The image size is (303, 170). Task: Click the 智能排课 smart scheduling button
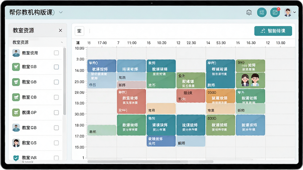273,31
